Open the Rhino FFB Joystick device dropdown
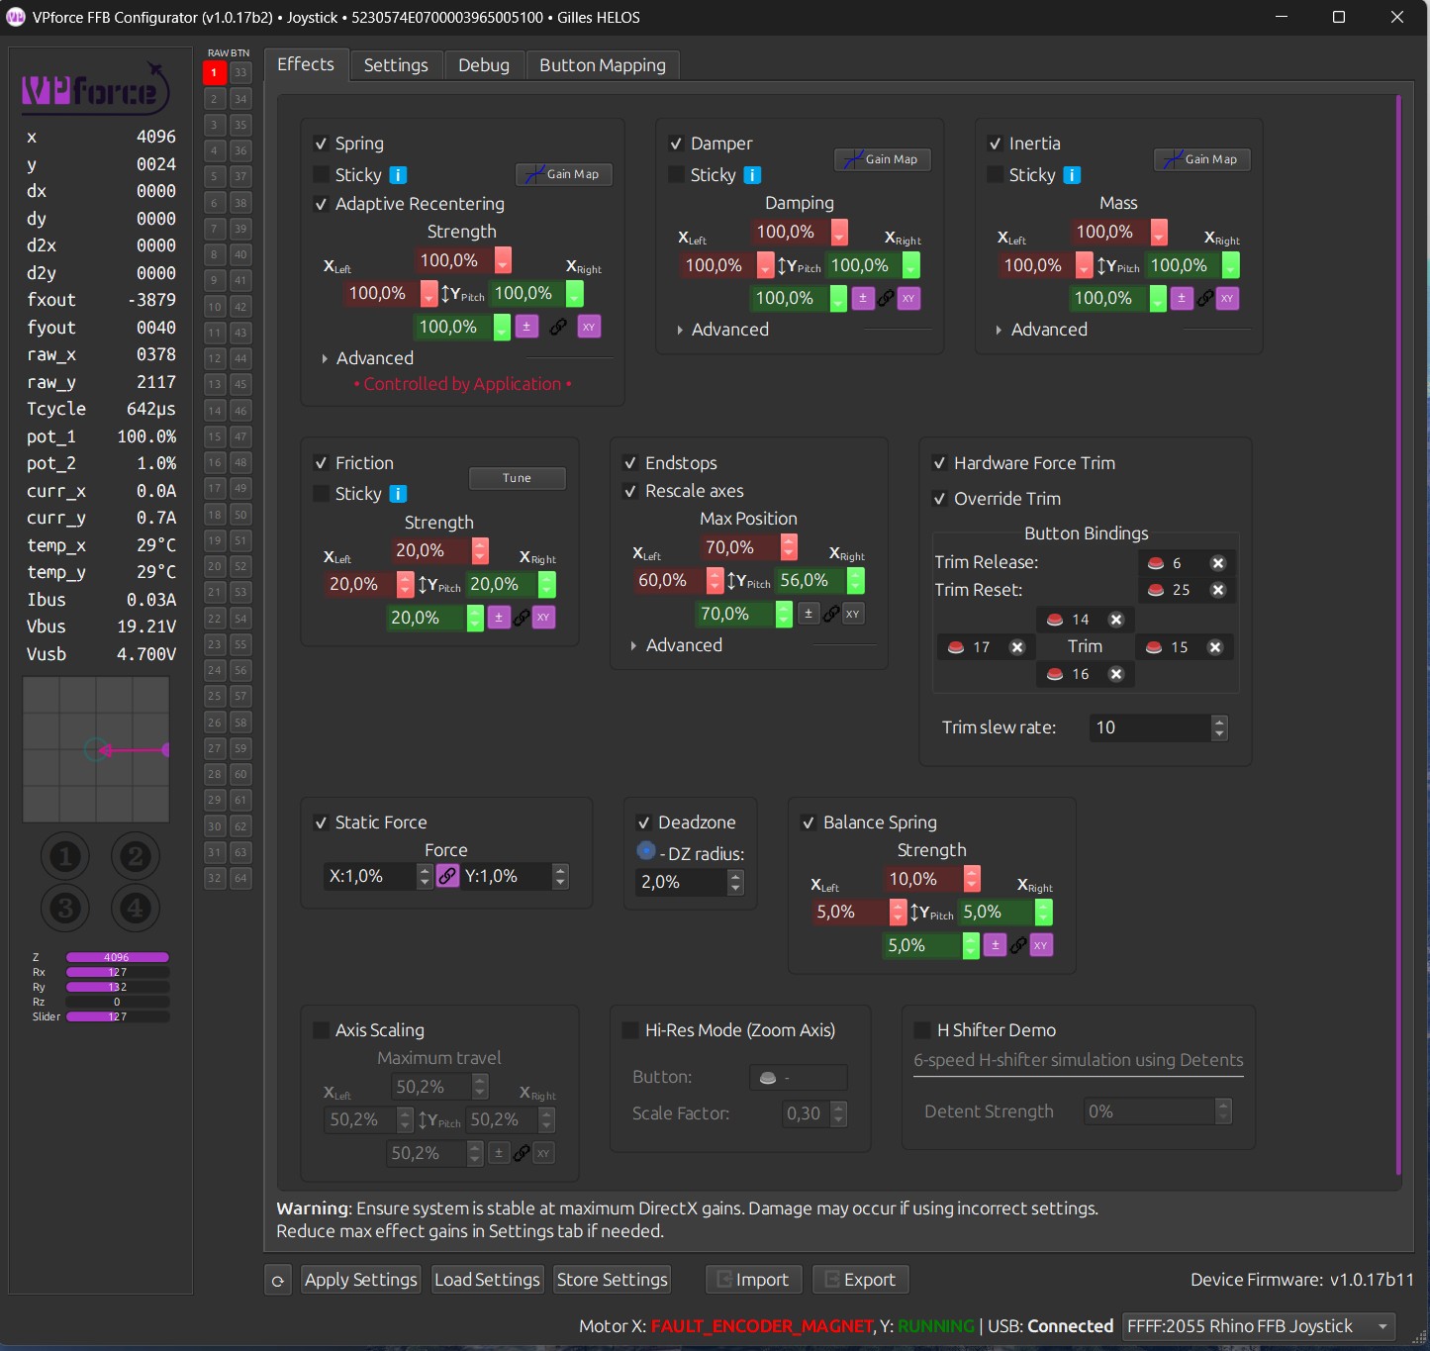Viewport: 1430px width, 1351px height. coord(1259,1326)
